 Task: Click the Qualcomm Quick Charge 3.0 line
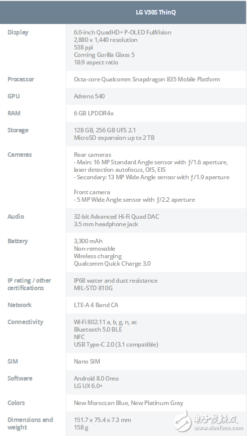click(112, 263)
